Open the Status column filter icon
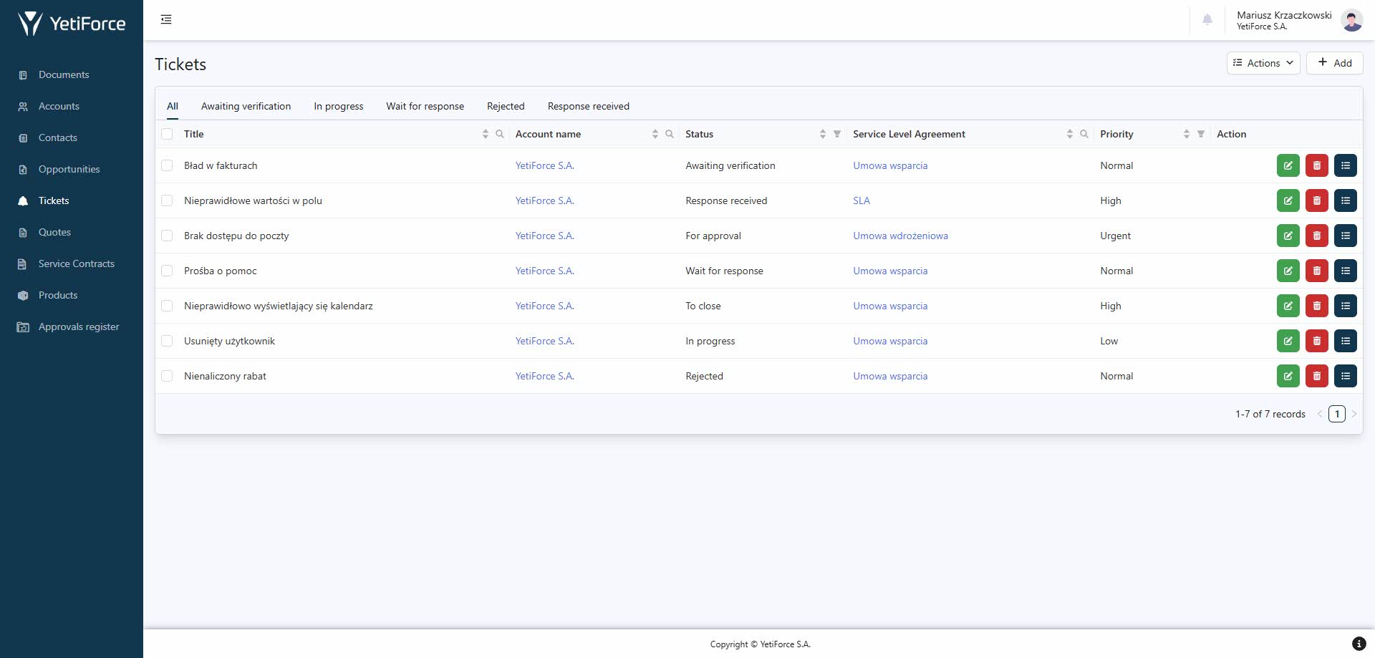 pyautogui.click(x=836, y=134)
